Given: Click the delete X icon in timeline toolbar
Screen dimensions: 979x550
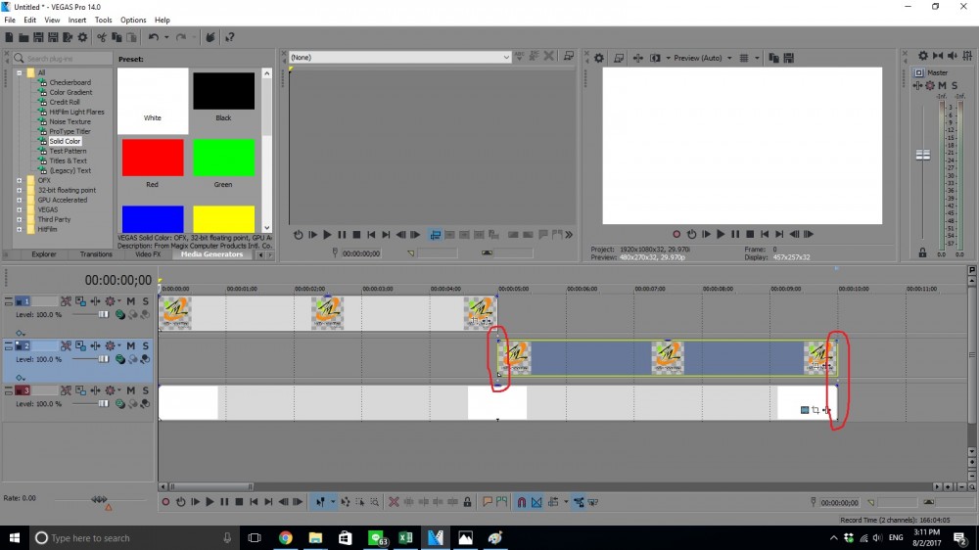Looking at the screenshot, I should (x=394, y=502).
